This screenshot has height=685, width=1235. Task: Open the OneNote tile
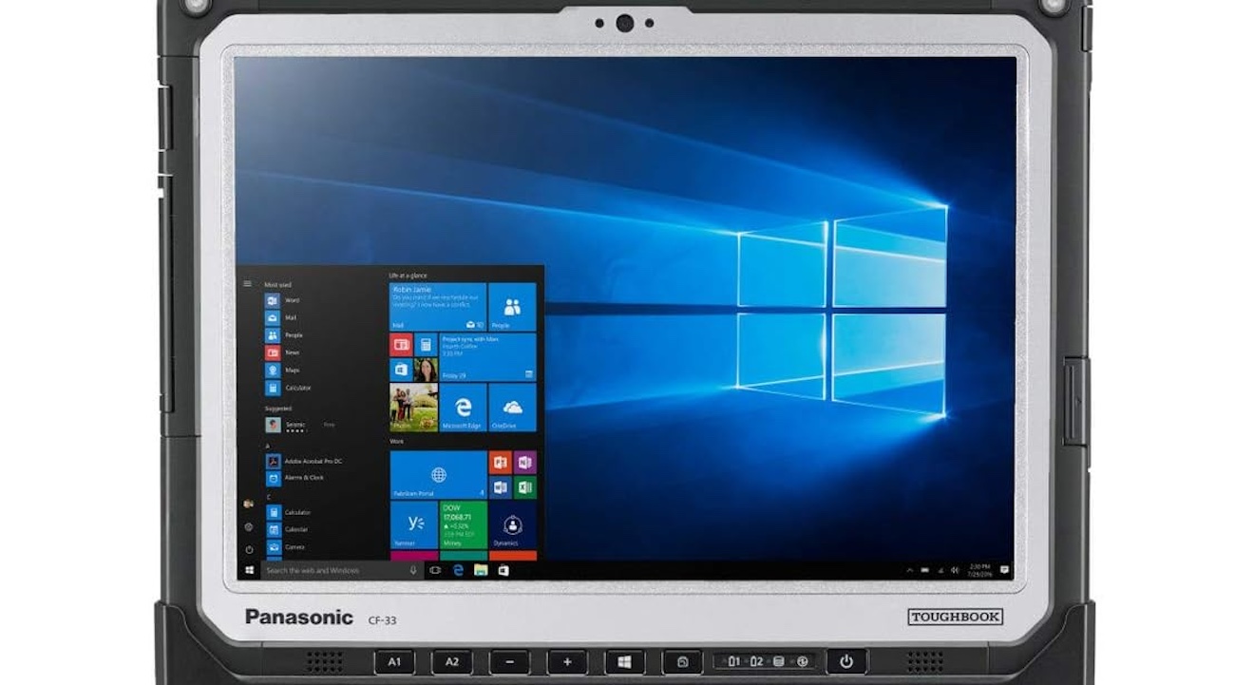tap(524, 463)
